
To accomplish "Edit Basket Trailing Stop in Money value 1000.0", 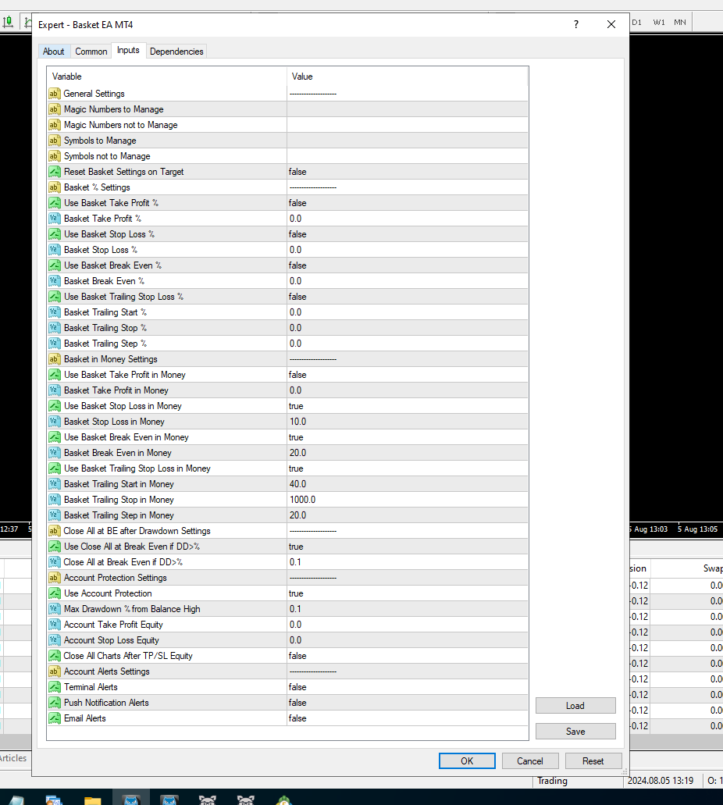I will tap(408, 500).
